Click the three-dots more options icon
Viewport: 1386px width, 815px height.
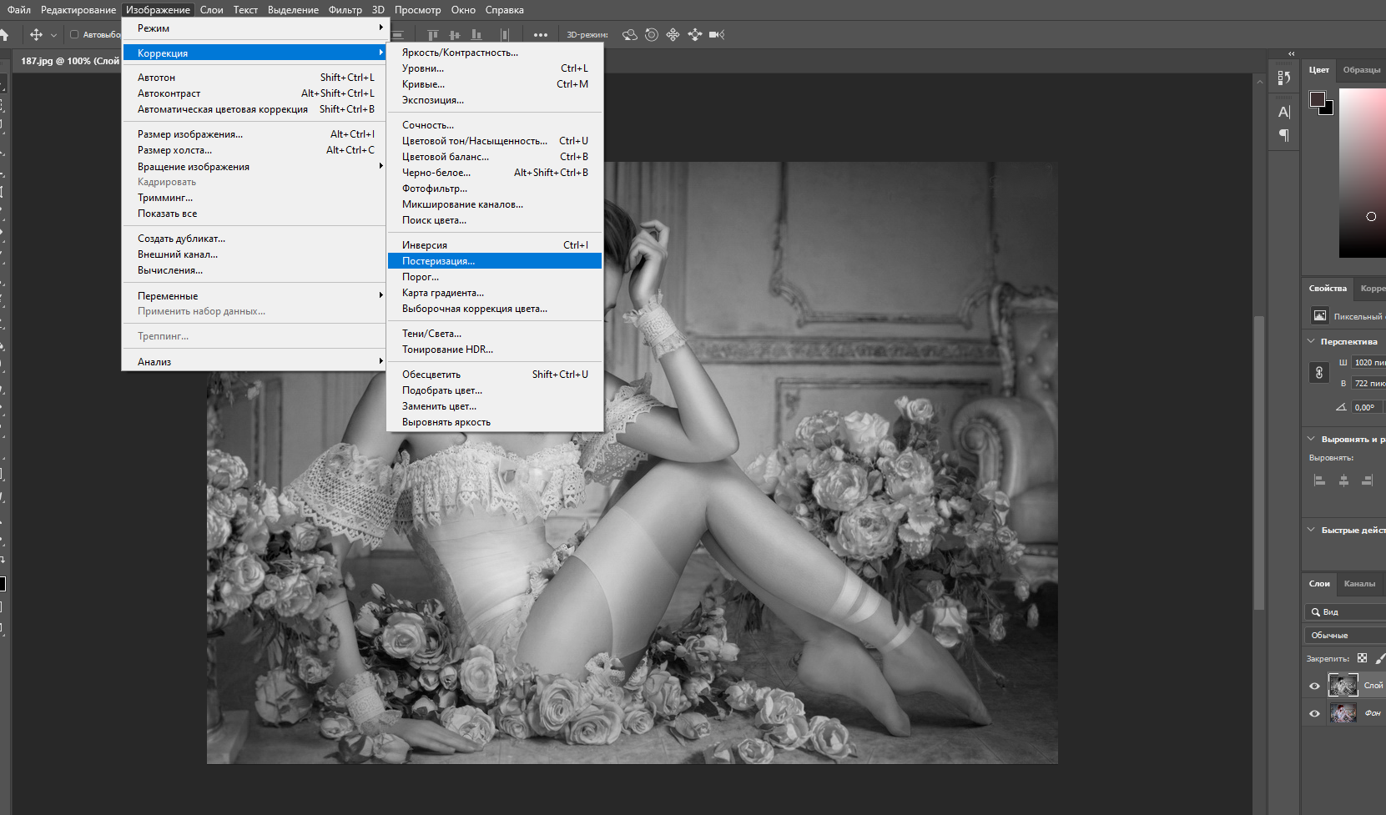click(x=541, y=35)
